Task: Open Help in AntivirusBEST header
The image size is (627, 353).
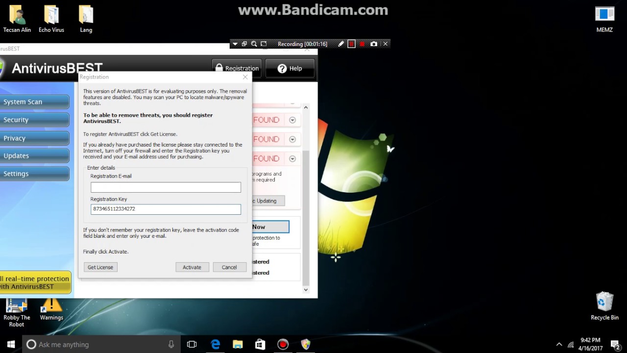Action: (x=290, y=69)
